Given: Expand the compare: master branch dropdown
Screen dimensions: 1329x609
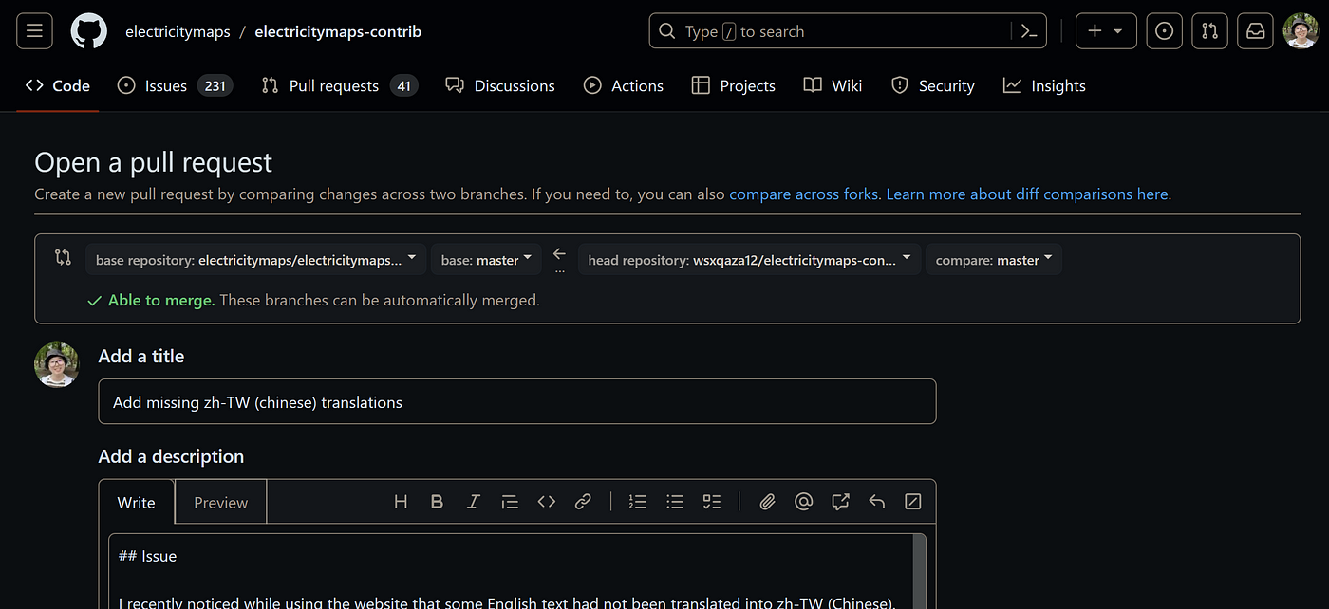Looking at the screenshot, I should pyautogui.click(x=993, y=260).
